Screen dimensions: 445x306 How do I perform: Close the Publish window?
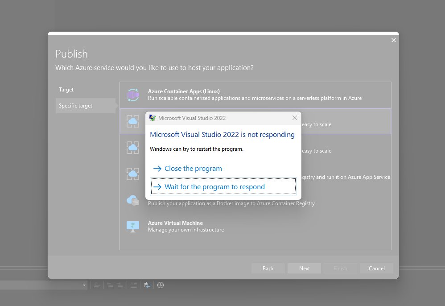click(x=393, y=40)
